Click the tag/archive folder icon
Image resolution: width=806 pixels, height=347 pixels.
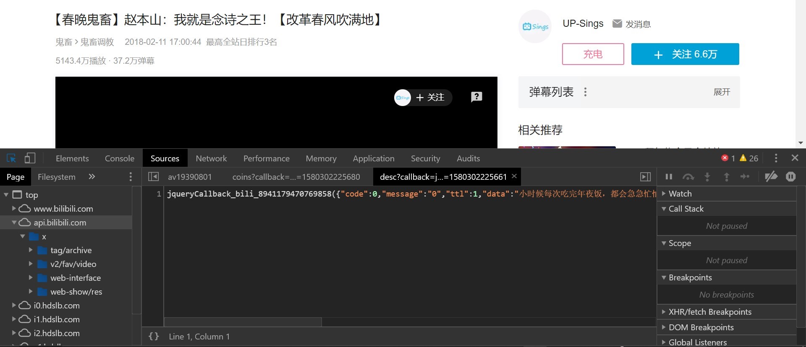[x=42, y=250]
